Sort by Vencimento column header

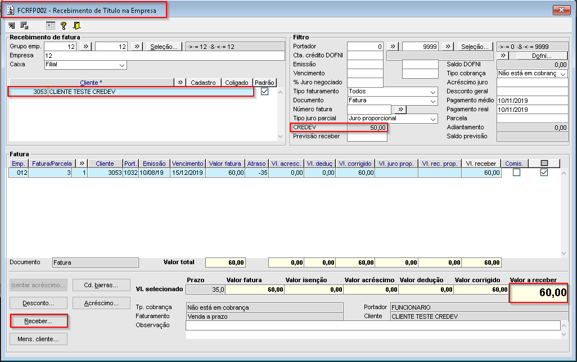(x=187, y=164)
